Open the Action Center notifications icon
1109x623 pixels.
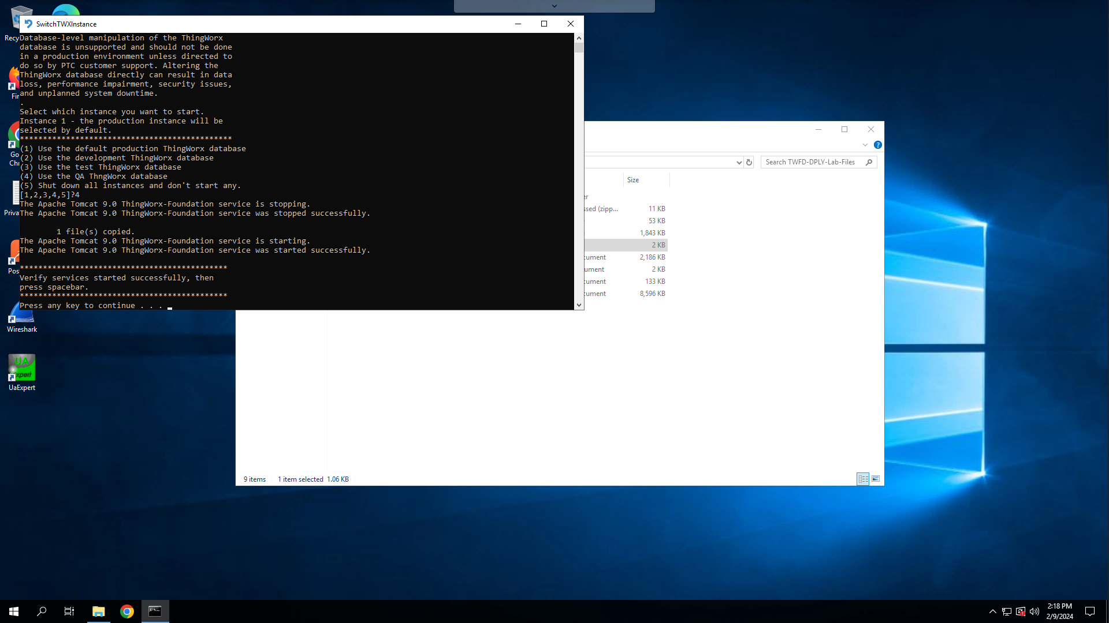(1090, 611)
